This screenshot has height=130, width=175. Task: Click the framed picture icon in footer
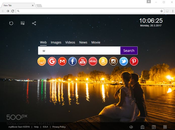[154, 127]
